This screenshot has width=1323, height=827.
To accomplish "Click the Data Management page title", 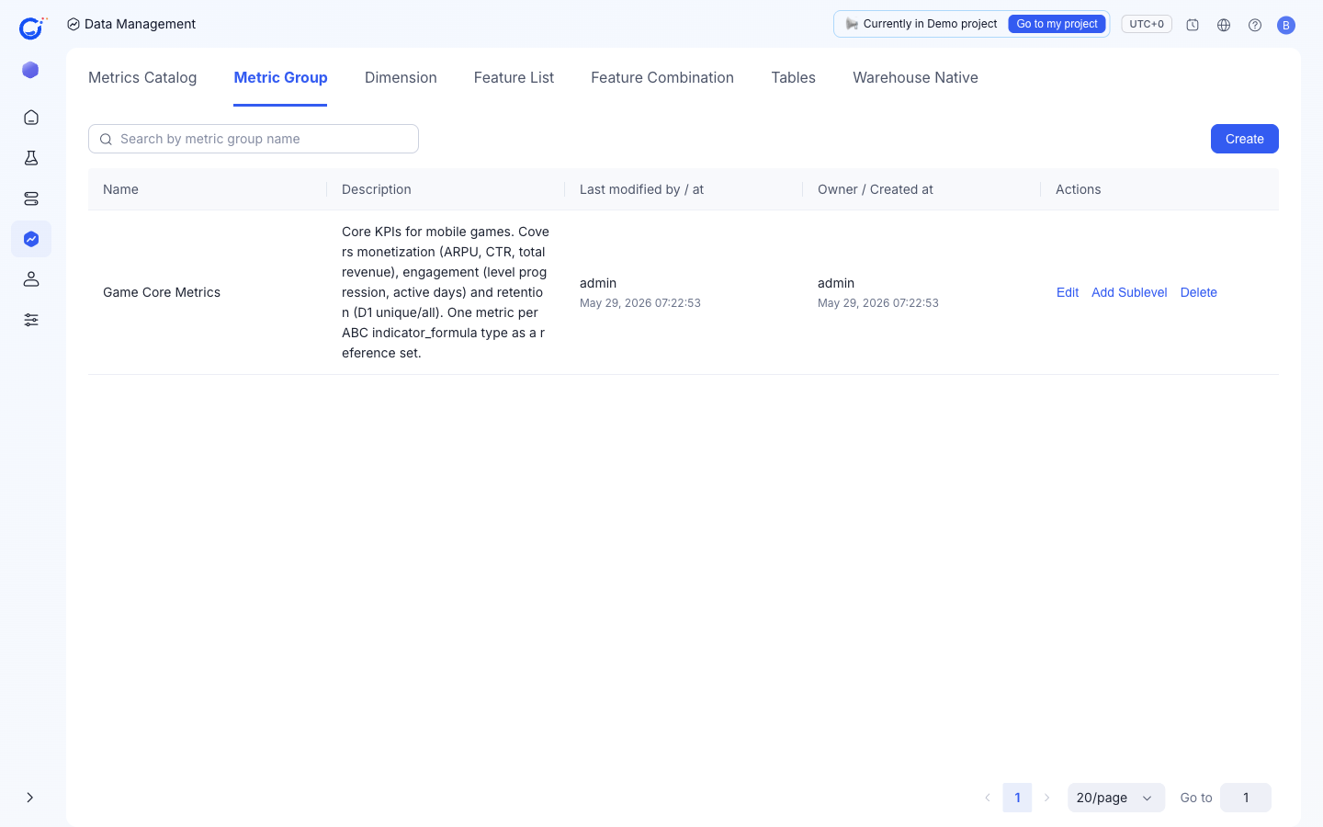I will 140,24.
